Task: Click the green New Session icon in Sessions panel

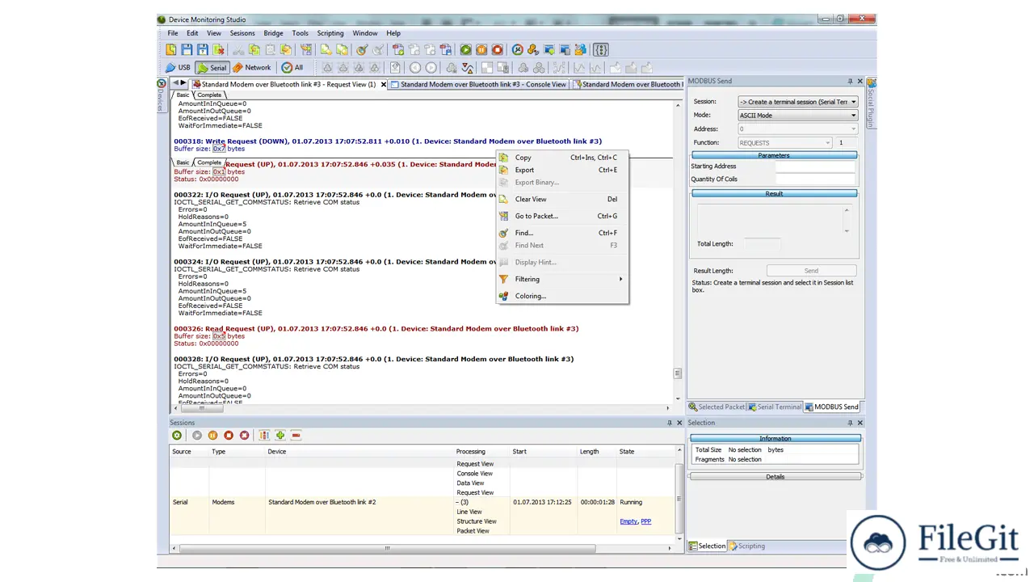Action: pos(177,435)
